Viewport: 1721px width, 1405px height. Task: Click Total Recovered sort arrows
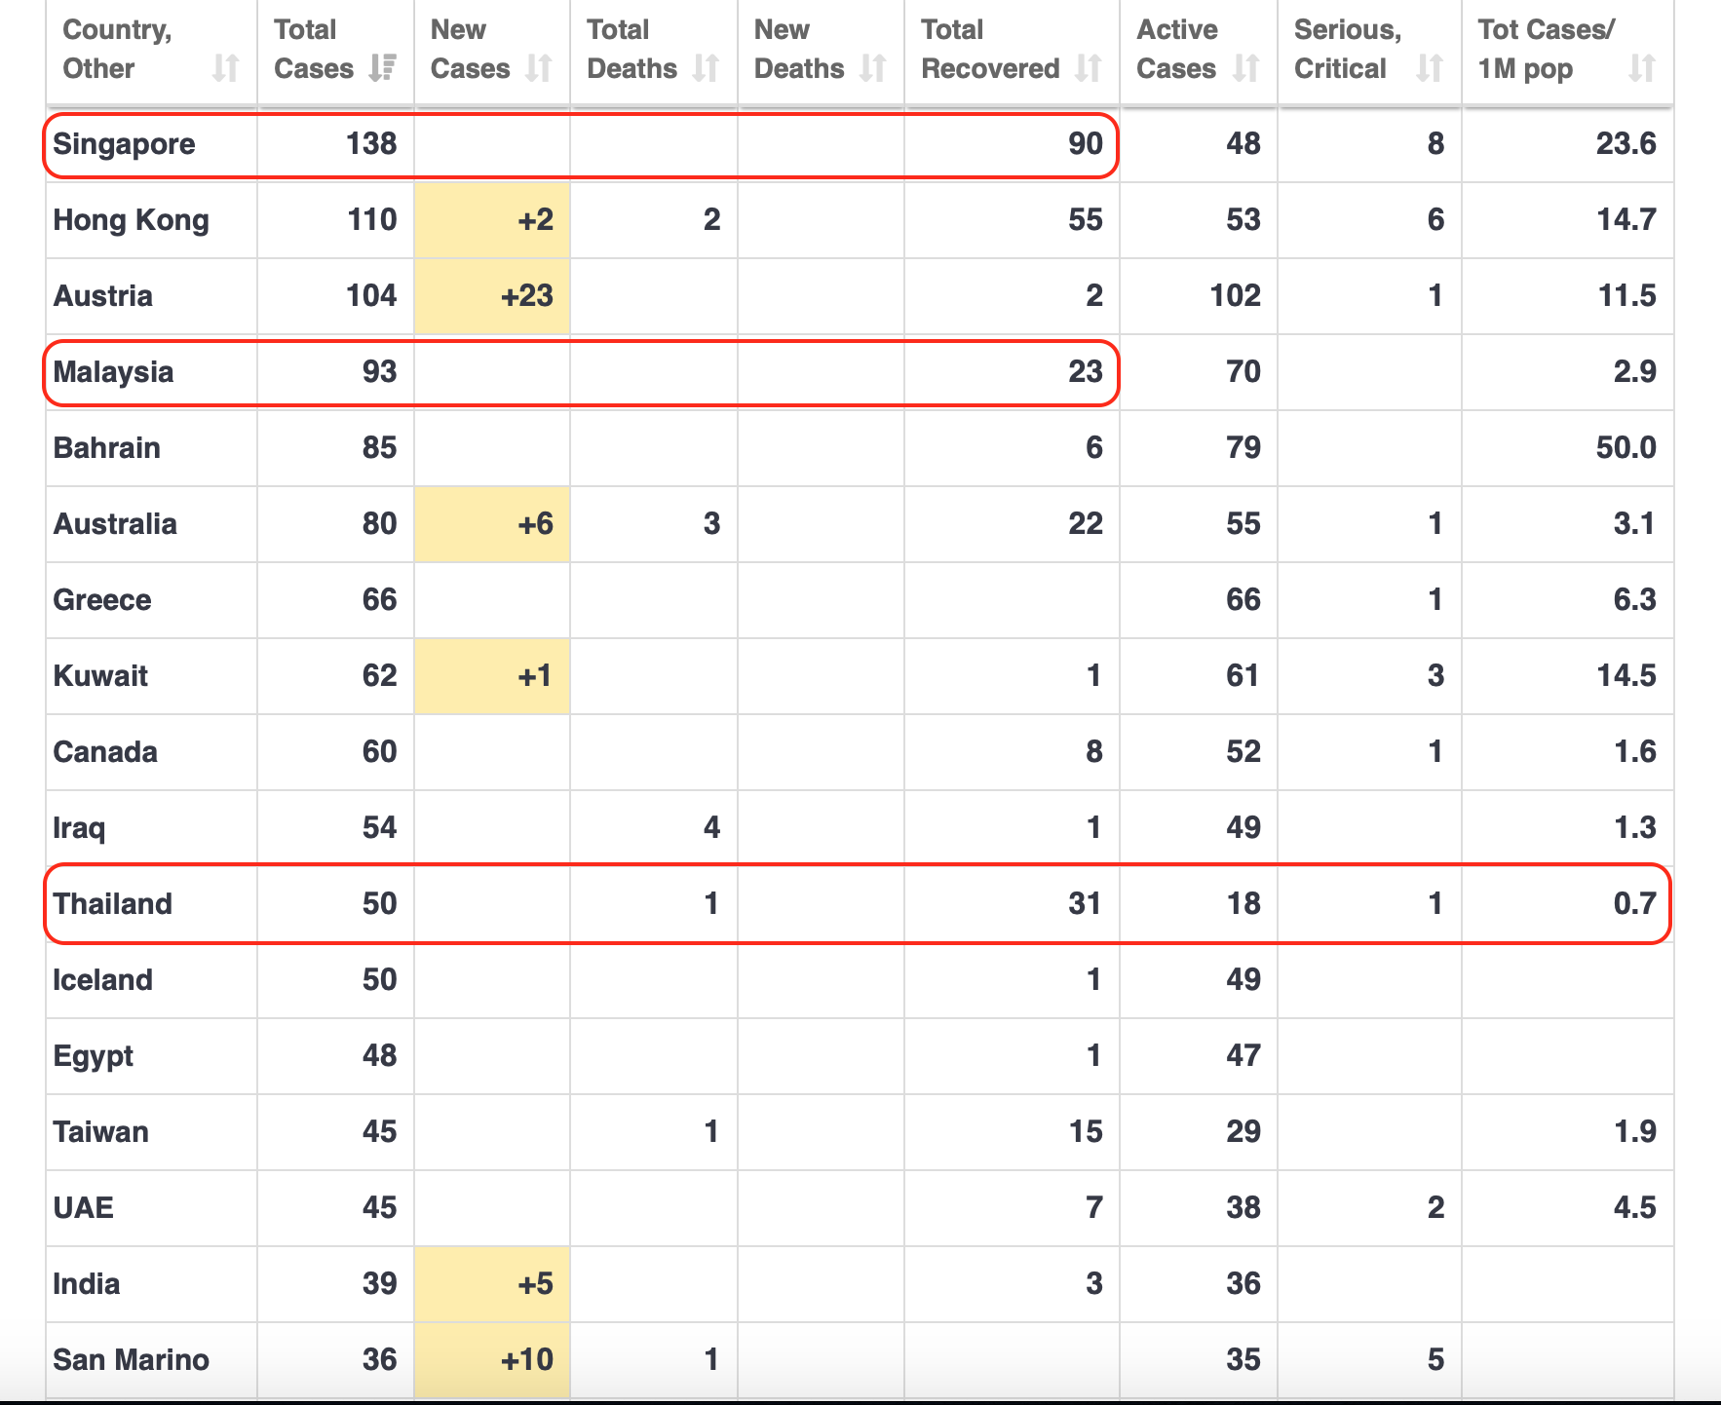point(1089,68)
